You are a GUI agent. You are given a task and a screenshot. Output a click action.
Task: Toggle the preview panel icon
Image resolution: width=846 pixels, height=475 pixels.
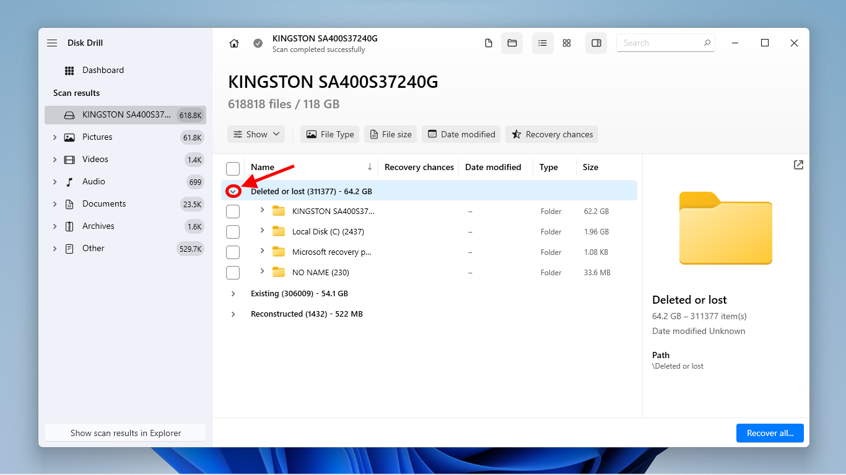click(596, 43)
